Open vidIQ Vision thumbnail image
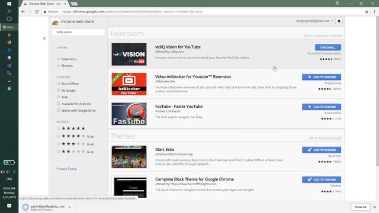This screenshot has height=213, width=379. (x=129, y=54)
